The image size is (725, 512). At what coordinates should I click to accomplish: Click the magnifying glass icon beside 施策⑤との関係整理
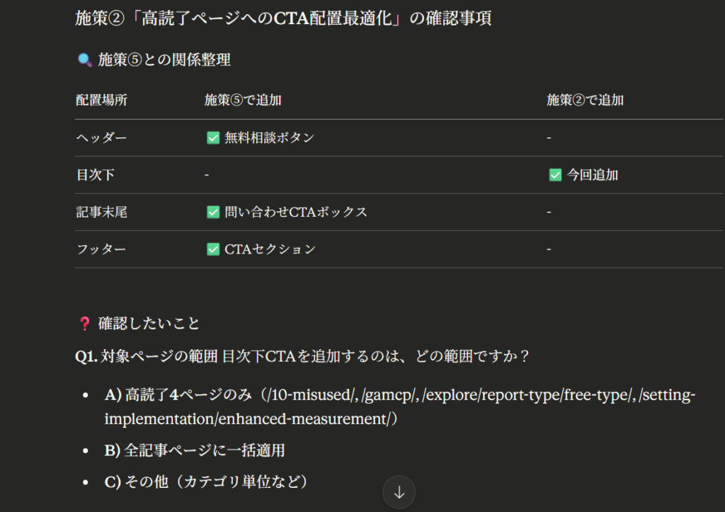point(84,60)
